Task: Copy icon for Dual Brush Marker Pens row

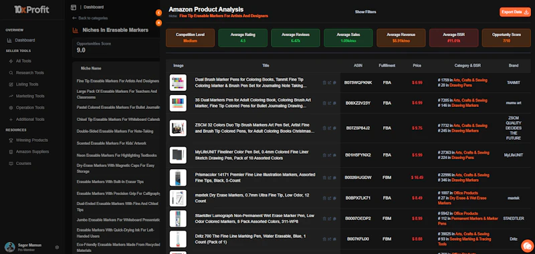Action: tap(324, 82)
